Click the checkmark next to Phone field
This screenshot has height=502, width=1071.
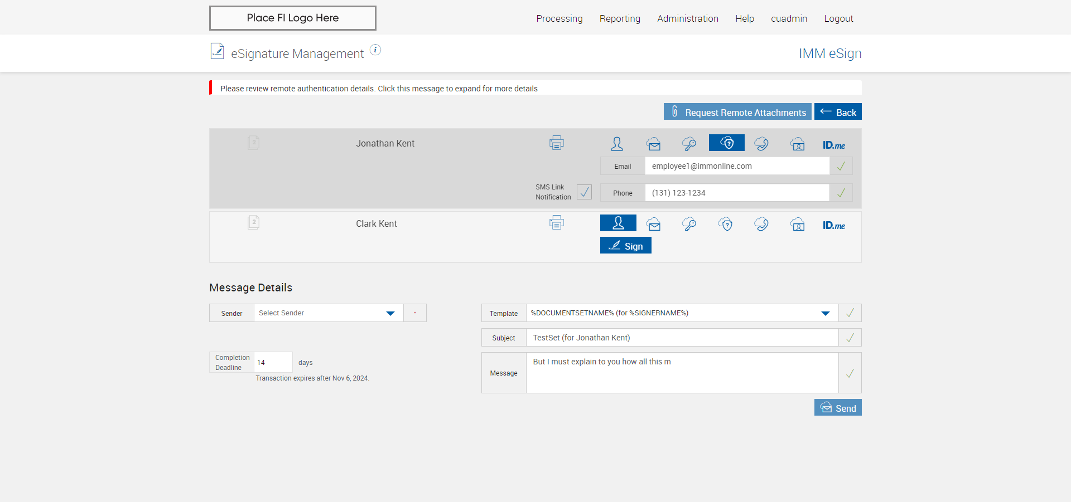click(841, 193)
